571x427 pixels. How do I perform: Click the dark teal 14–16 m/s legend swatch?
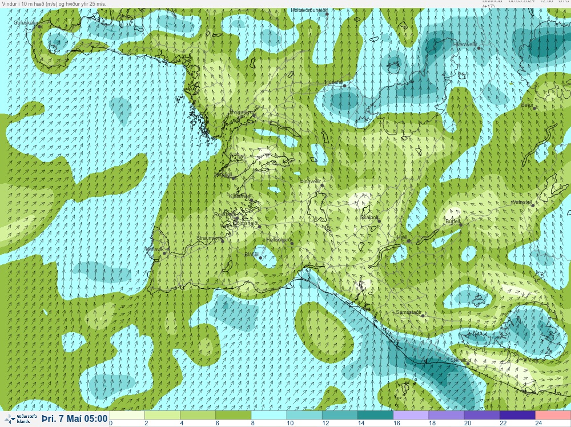coord(376,415)
